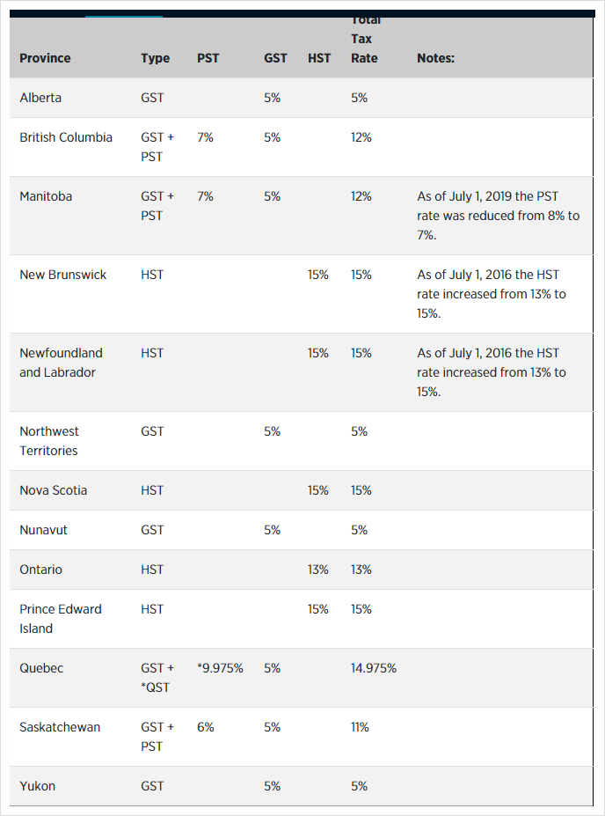Select the Newfoundland and Labrador cell
The width and height of the screenshot is (605, 816).
(62, 363)
